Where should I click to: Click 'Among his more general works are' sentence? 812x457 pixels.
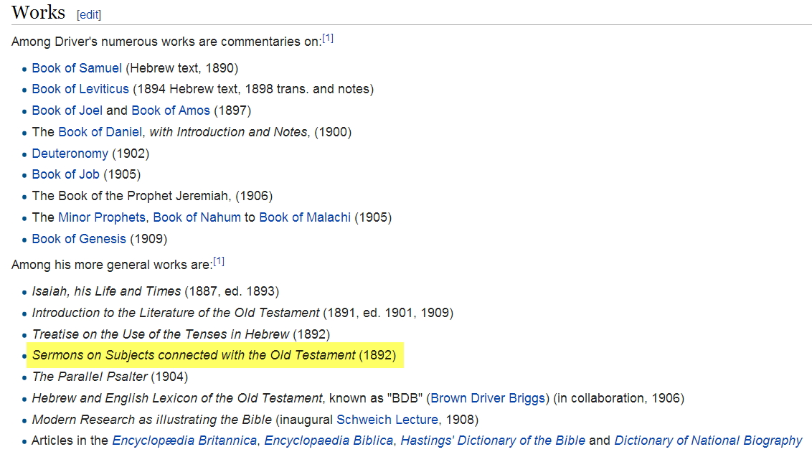112,265
